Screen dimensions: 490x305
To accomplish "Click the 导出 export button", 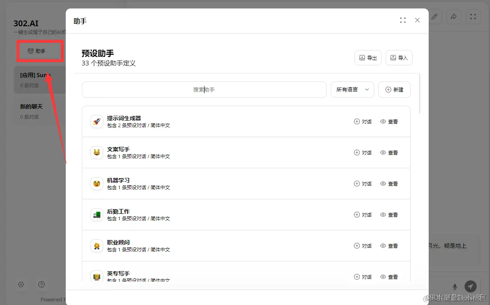I will (367, 58).
